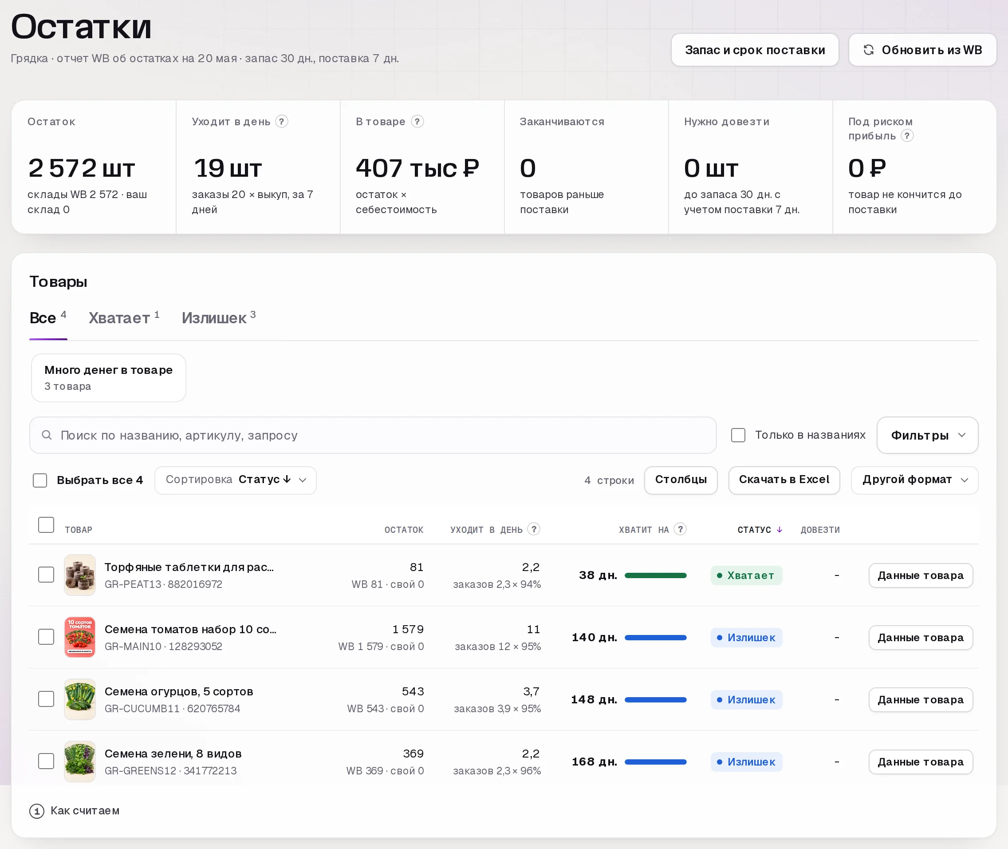The width and height of the screenshot is (1008, 849).
Task: Open Запас и срок поставки settings
Action: 755,50
